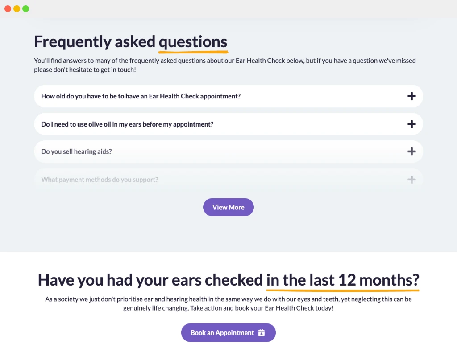The image size is (457, 360).
Task: Click plus icon next to hearing aids question
Action: click(x=411, y=151)
